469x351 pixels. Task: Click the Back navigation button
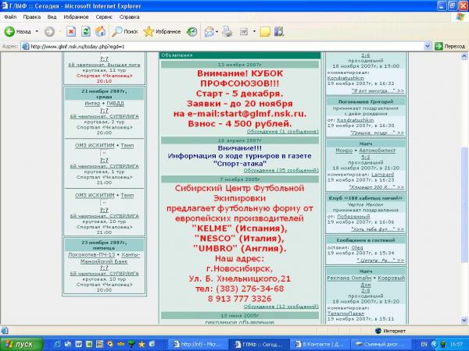(19, 32)
